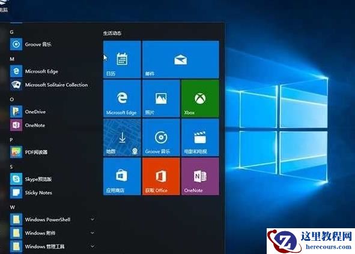Select the Skype预览版 text entry
This screenshot has height=254, width=355.
(38, 179)
